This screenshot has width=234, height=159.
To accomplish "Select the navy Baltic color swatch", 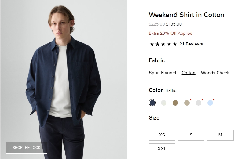I will pyautogui.click(x=152, y=103).
